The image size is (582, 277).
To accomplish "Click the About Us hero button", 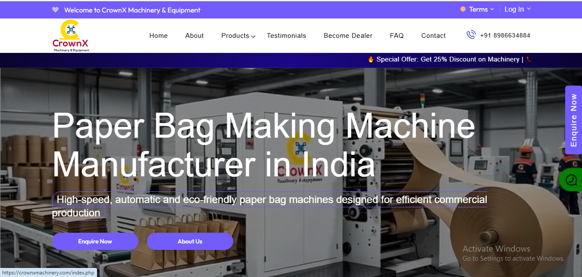I will 190,241.
